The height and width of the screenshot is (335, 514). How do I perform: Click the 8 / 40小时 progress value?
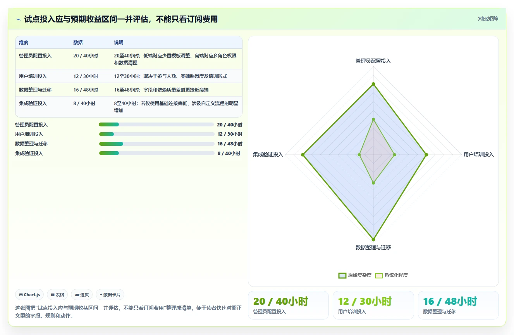tap(229, 154)
